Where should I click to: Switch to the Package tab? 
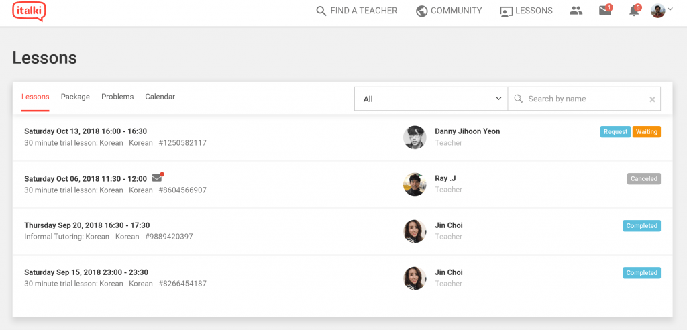point(75,97)
